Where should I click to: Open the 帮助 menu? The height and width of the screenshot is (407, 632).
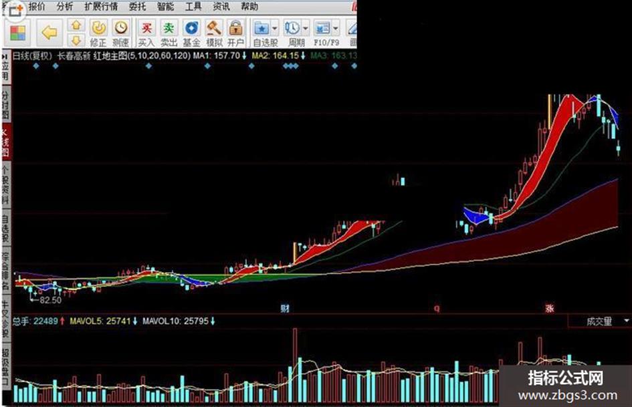coord(249,7)
